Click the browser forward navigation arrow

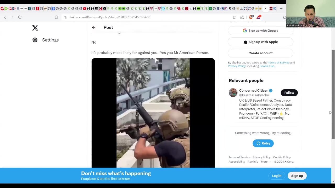point(12,17)
